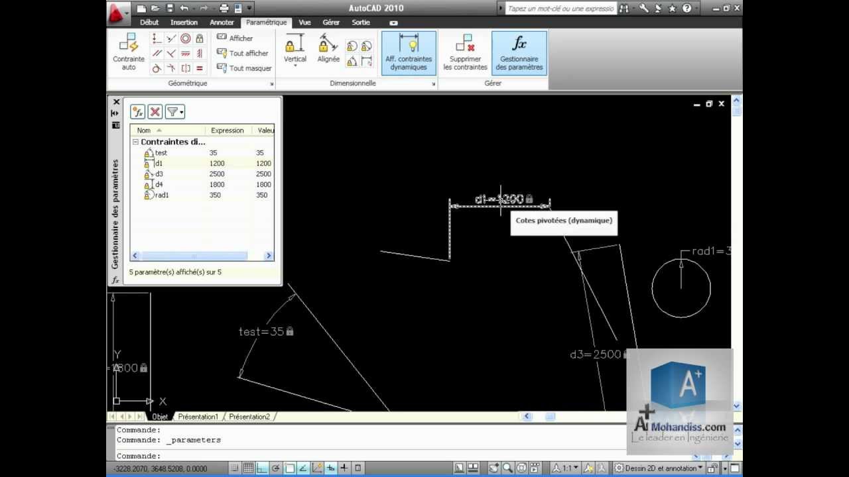Toggle Ortho mode in the status bar

pyautogui.click(x=262, y=468)
